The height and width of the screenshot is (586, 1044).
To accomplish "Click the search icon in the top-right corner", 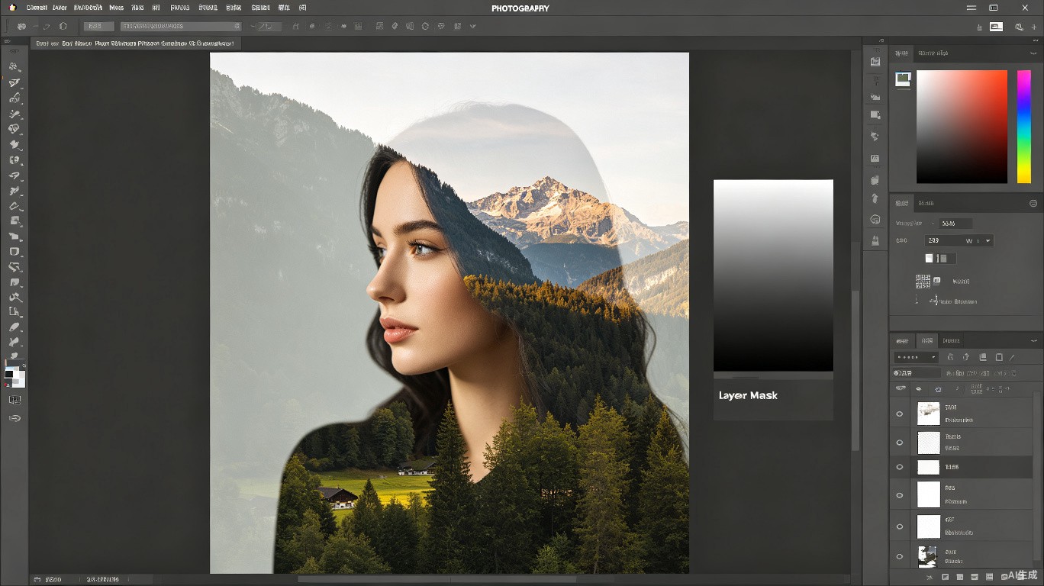I will tap(1019, 27).
